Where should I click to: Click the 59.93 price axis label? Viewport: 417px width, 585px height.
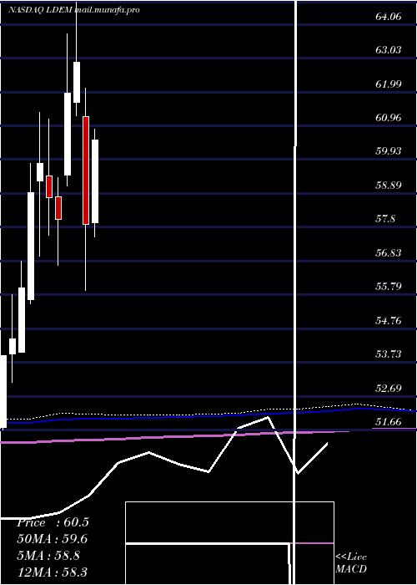[389, 150]
